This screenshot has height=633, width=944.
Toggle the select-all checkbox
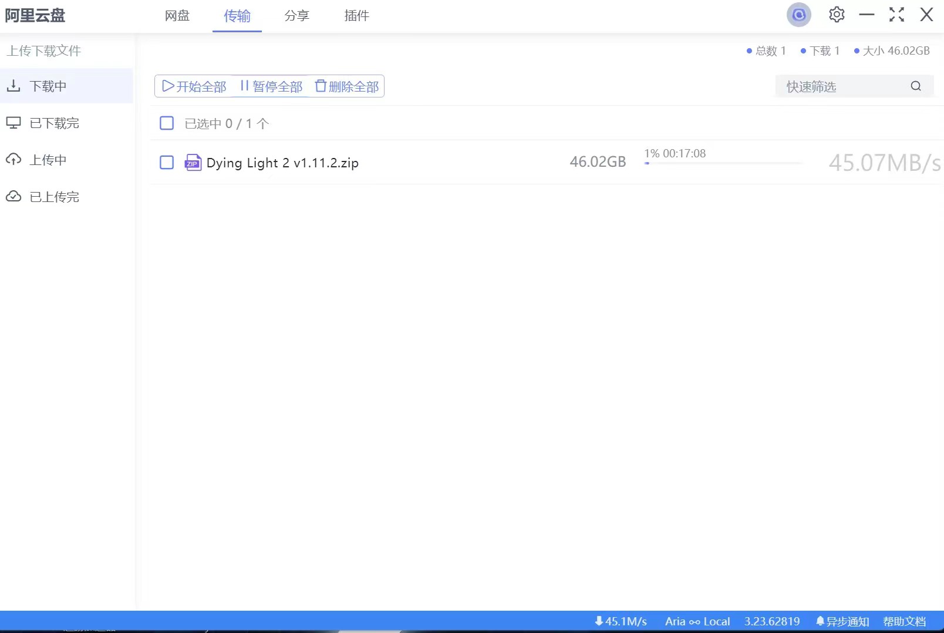[x=167, y=123]
